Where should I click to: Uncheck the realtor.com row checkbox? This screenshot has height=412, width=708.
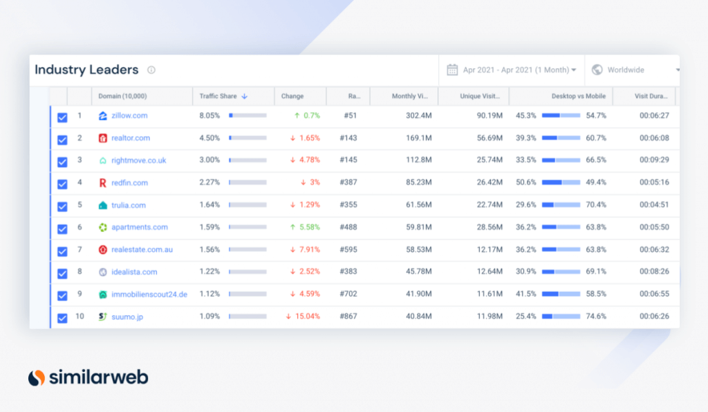pyautogui.click(x=62, y=139)
